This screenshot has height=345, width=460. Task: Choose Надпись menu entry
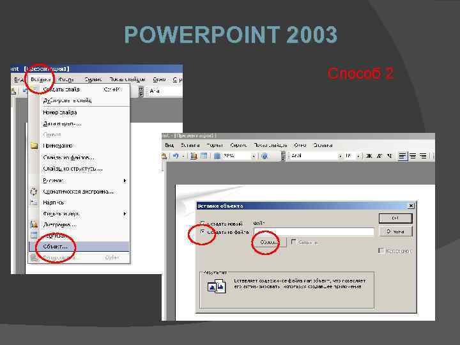coord(79,203)
